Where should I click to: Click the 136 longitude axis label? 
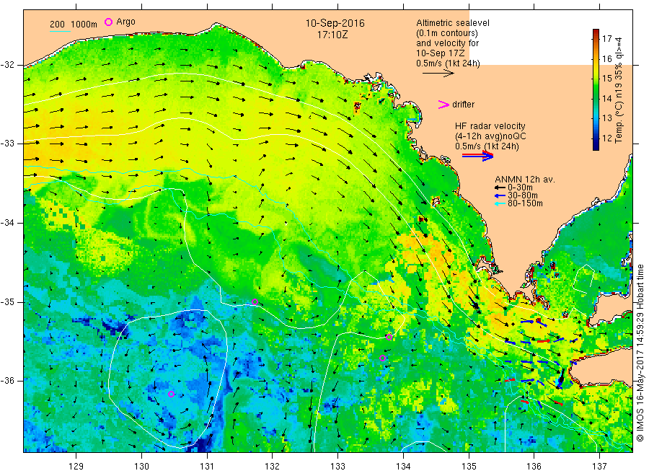pyautogui.click(x=534, y=467)
